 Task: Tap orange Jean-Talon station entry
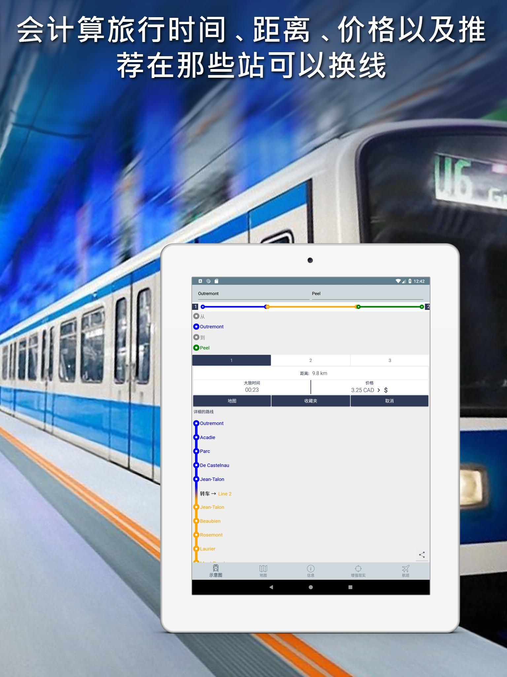click(x=212, y=507)
